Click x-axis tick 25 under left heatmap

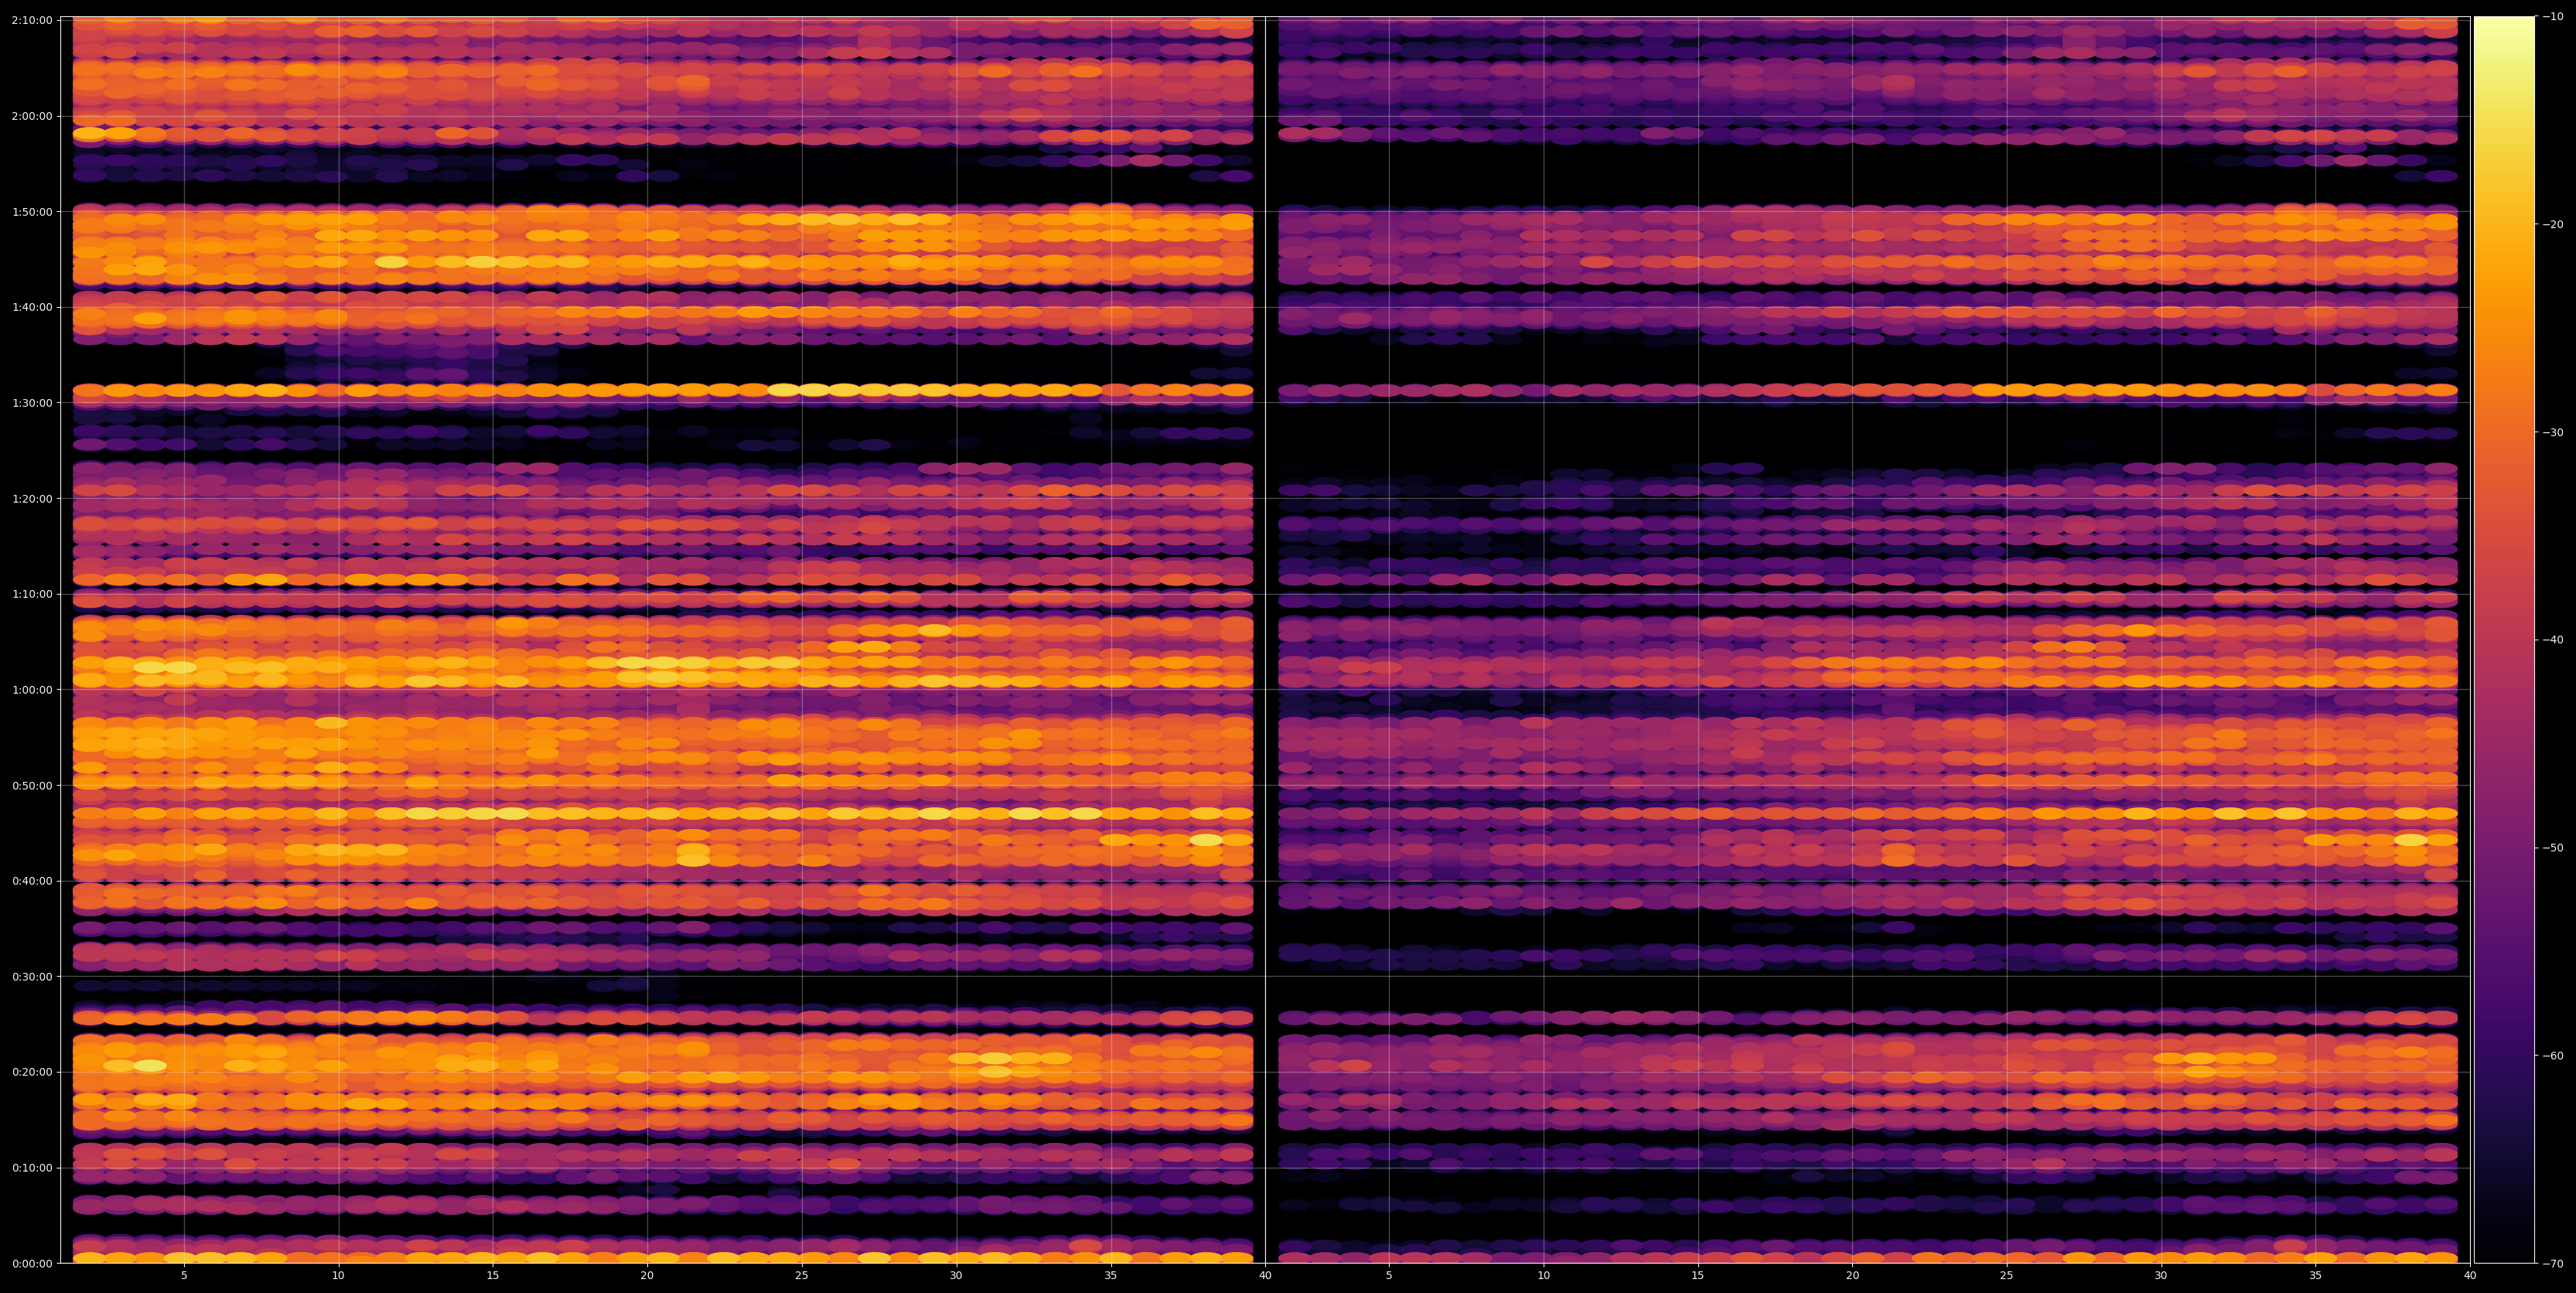(x=802, y=1276)
